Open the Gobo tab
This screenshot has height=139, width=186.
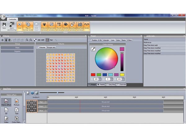click(118, 40)
